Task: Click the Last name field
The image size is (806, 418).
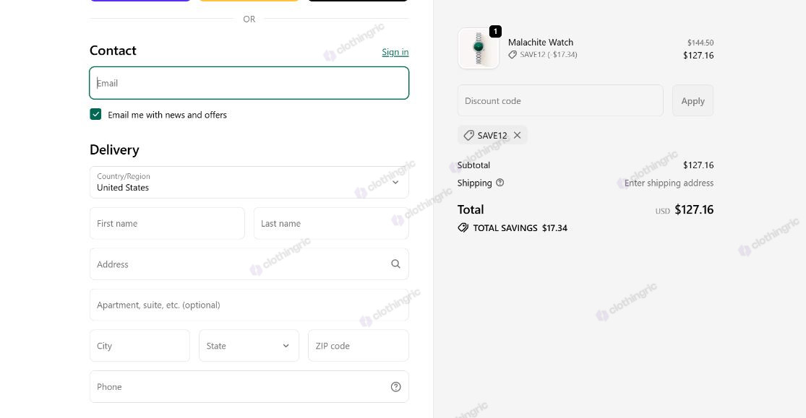Action: tap(331, 223)
